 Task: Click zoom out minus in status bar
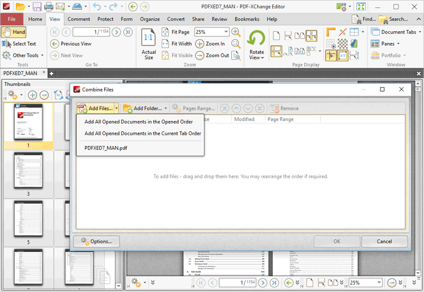(x=391, y=283)
